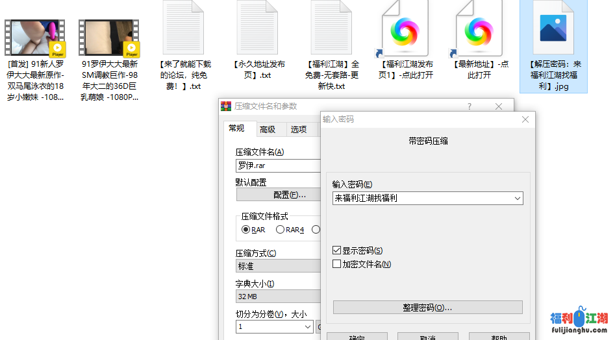Expand the 输入密码 dropdown list
615x340 pixels.
[x=517, y=199]
